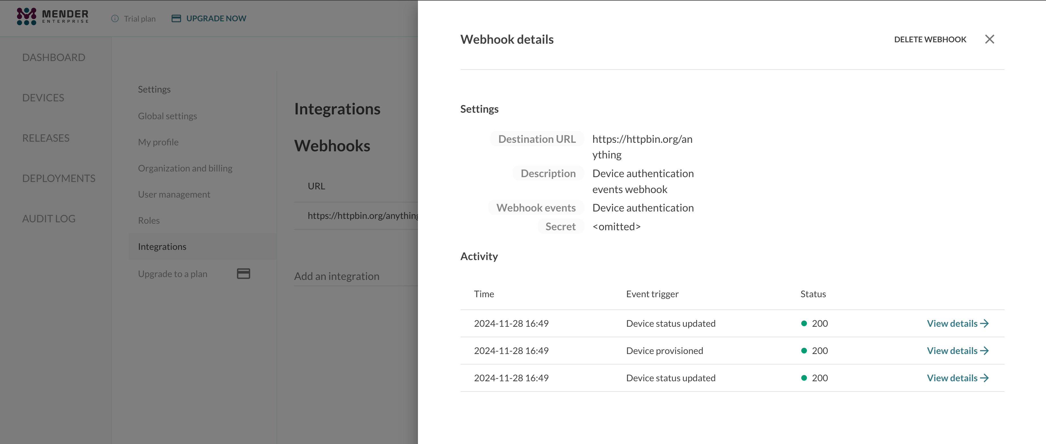Viewport: 1046px width, 444px height.
Task: View details of the last Device status updated event
Action: 957,378
